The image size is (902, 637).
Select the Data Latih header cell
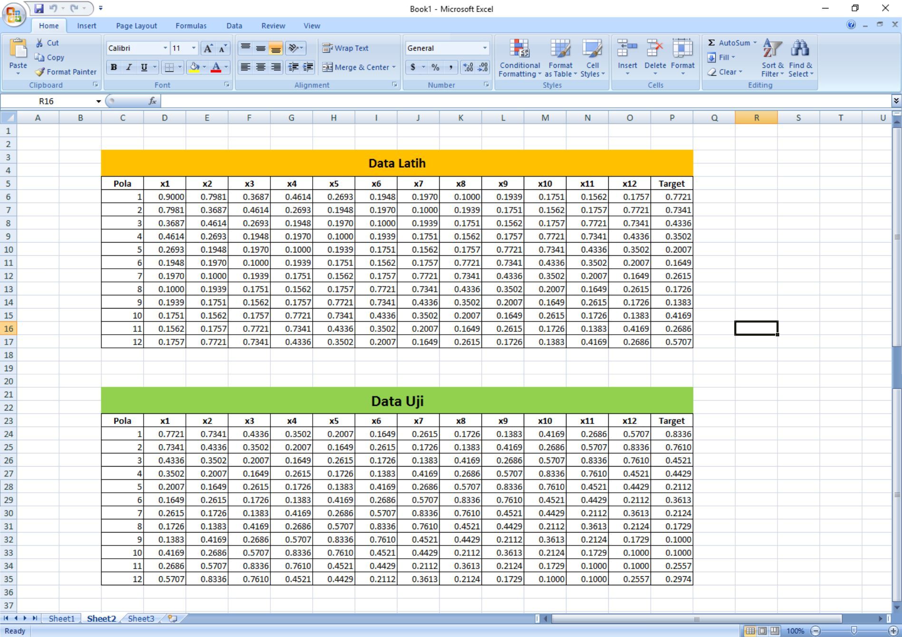coord(397,163)
